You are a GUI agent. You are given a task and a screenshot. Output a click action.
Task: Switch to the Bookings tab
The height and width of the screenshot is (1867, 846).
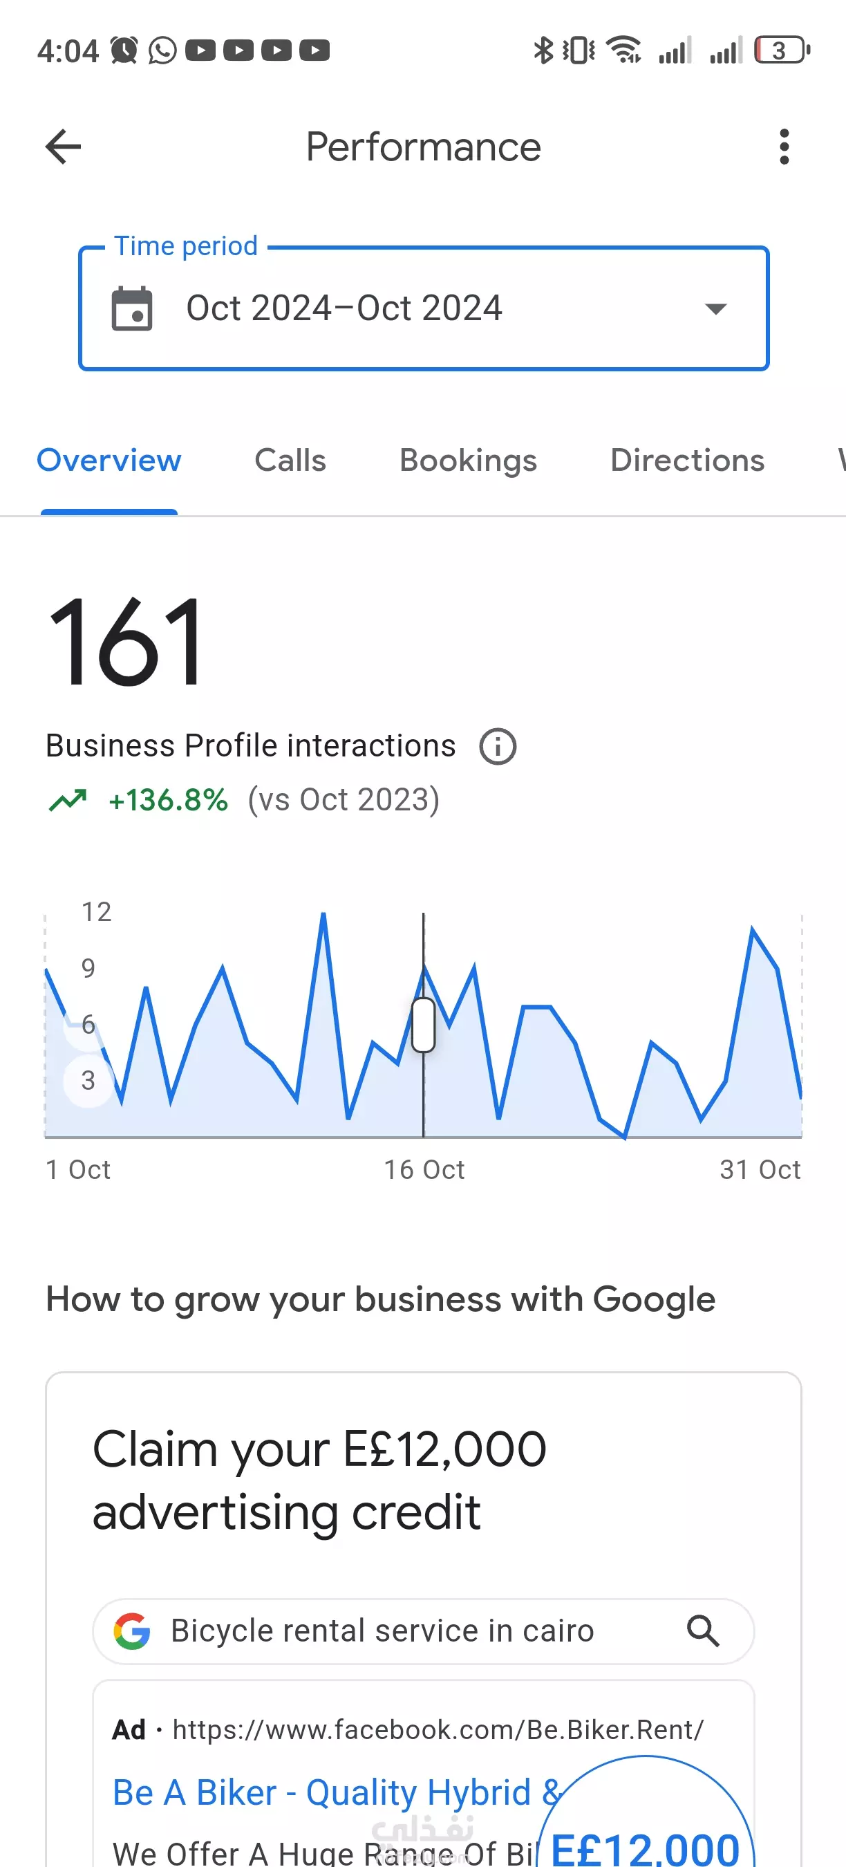tap(468, 461)
